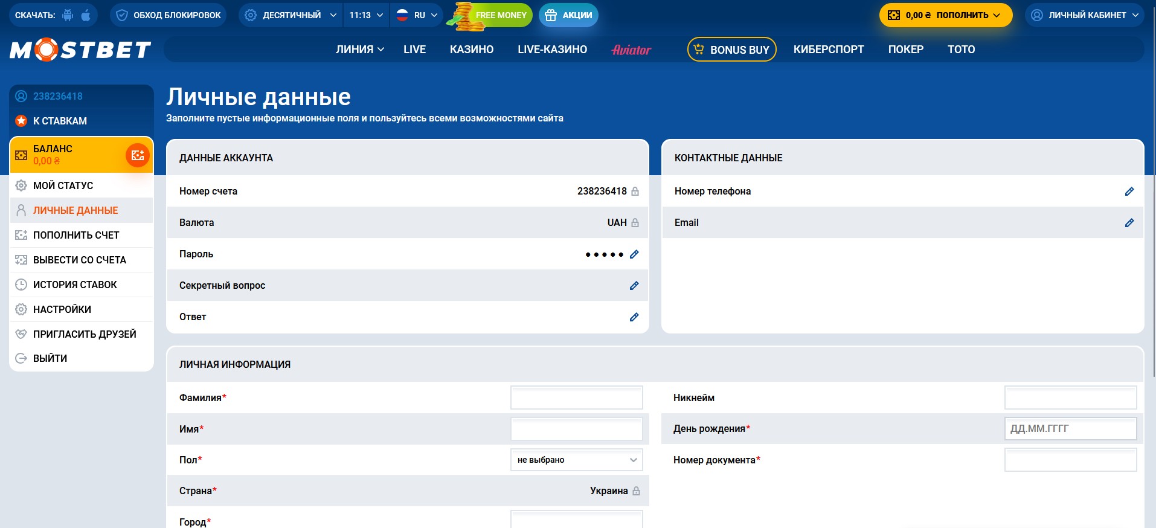Launch the Aviator game link
The height and width of the screenshot is (528, 1156).
tap(632, 50)
